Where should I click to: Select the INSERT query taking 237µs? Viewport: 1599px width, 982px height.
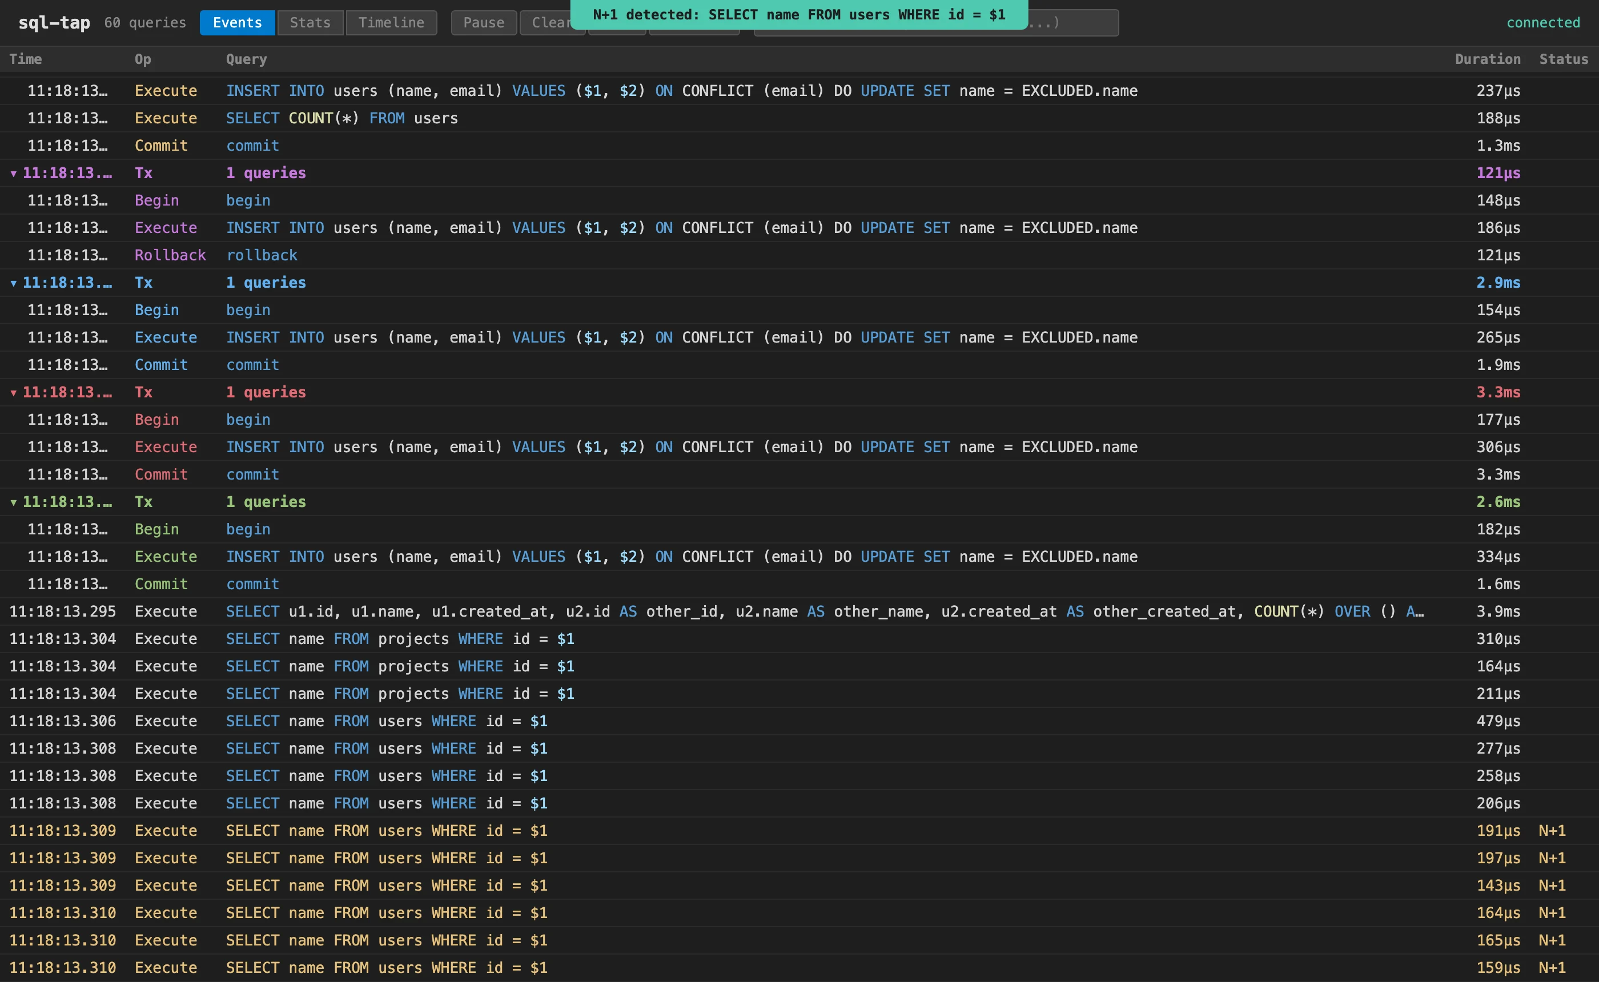tap(799, 91)
